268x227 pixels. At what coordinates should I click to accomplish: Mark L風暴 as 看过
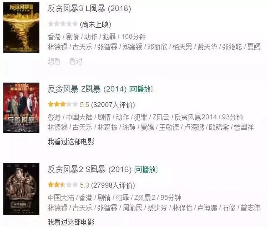click(76, 61)
